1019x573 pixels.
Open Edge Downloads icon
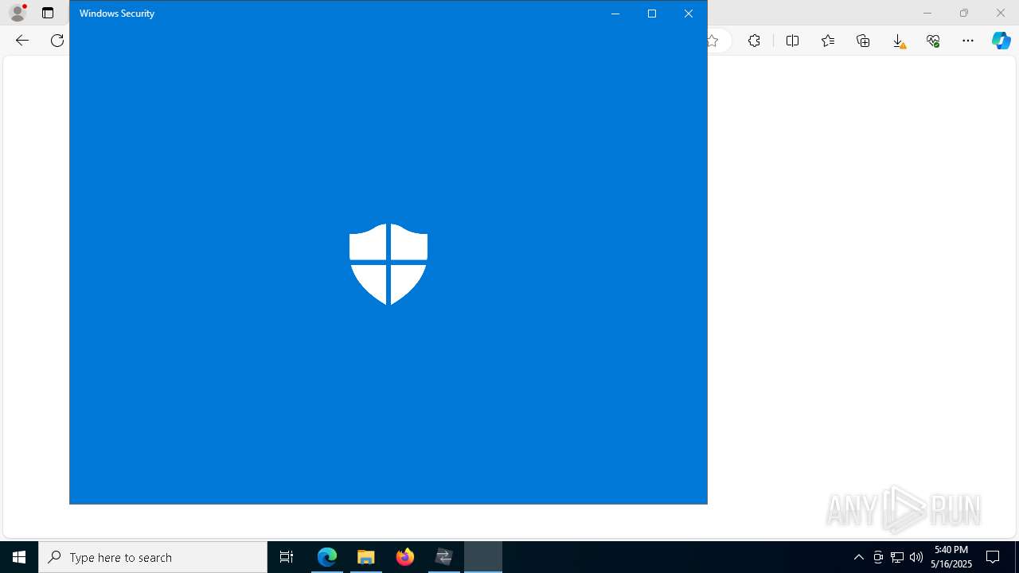pos(898,41)
